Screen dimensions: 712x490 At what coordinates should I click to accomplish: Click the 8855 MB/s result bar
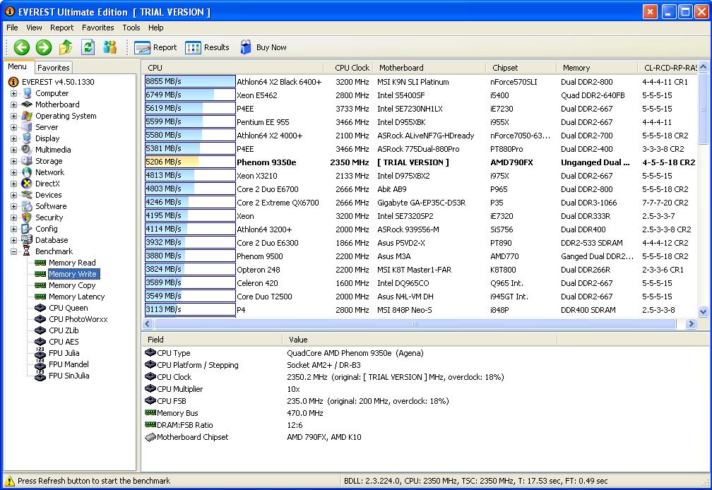(190, 82)
